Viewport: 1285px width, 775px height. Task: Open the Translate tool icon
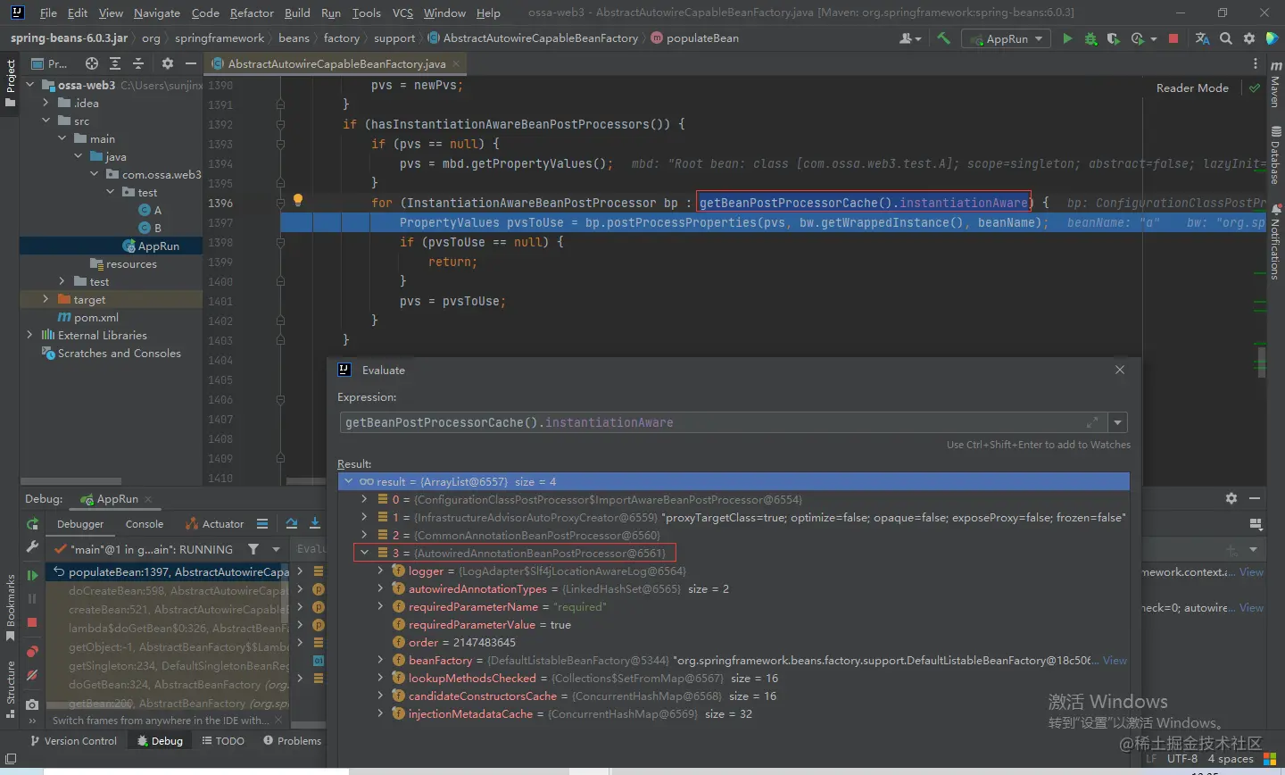[x=1202, y=38]
